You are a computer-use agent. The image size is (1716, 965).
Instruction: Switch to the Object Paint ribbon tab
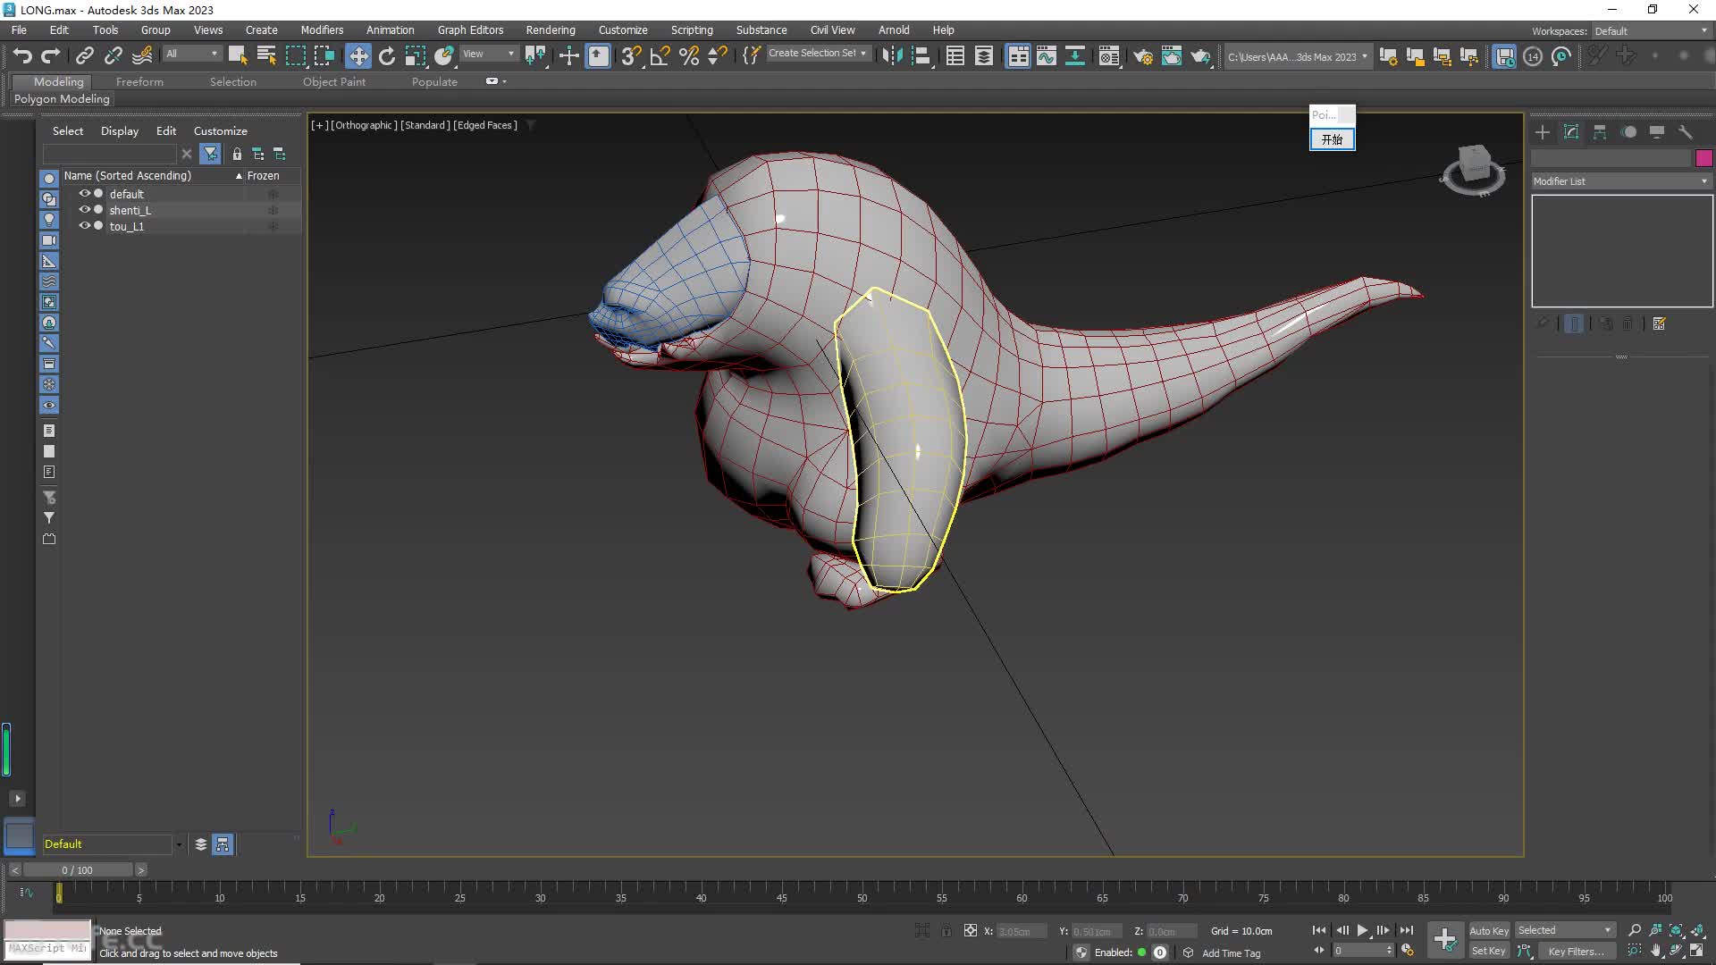pos(334,81)
